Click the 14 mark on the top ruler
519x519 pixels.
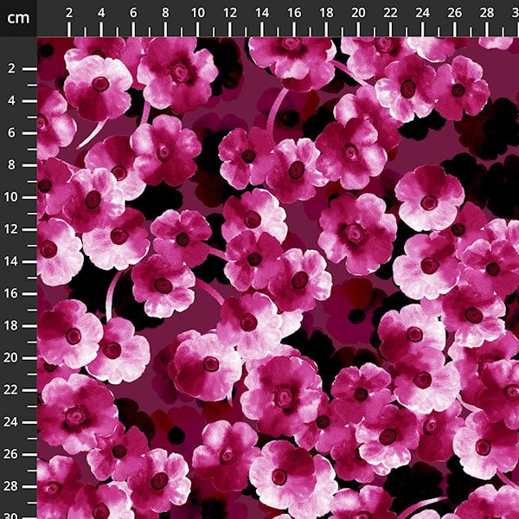click(x=261, y=13)
